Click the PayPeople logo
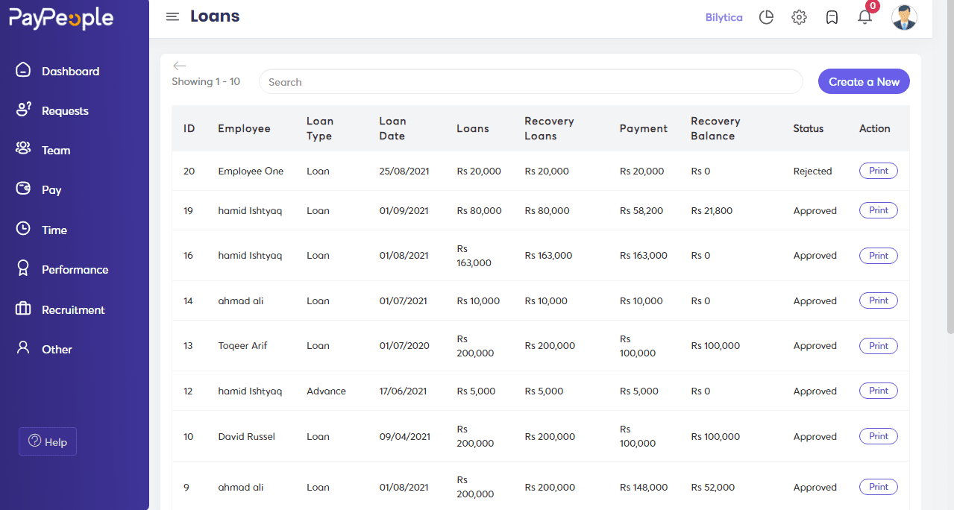 pyautogui.click(x=61, y=18)
